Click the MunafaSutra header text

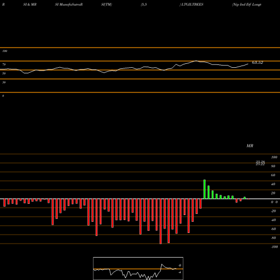(x=69, y=4)
